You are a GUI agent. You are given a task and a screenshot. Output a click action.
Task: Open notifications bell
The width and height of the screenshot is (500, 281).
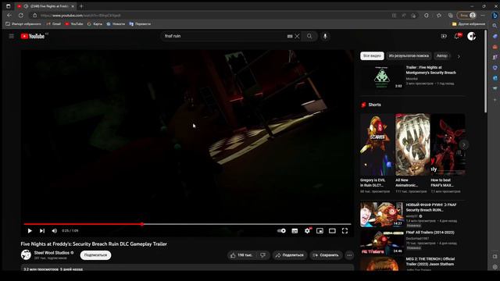457,36
